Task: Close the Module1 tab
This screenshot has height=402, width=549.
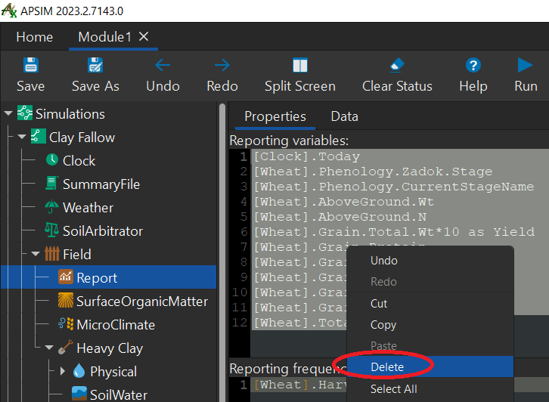Action: pyautogui.click(x=144, y=36)
